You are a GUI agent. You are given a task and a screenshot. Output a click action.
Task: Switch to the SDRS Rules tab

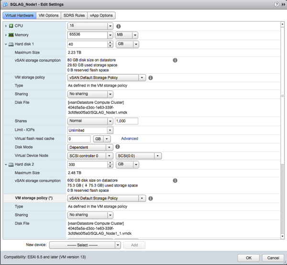pos(74,15)
